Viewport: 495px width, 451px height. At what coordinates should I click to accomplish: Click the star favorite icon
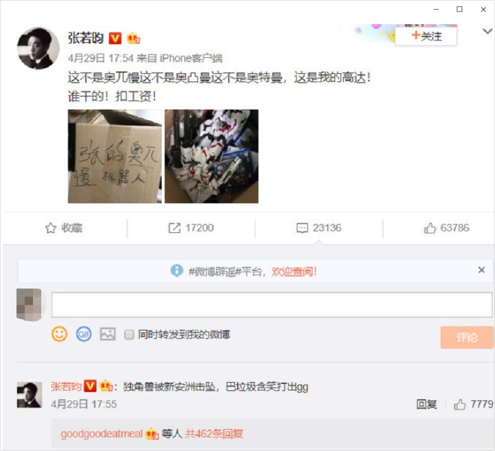(51, 228)
